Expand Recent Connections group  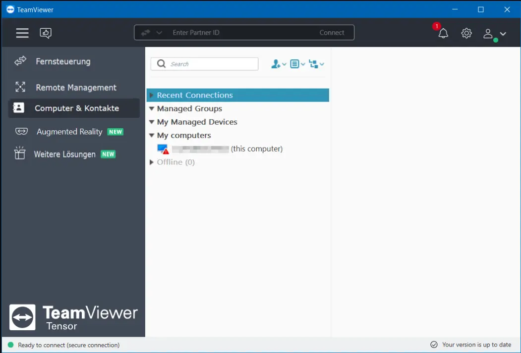[151, 95]
